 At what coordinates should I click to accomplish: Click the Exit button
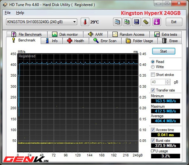pos(174,22)
